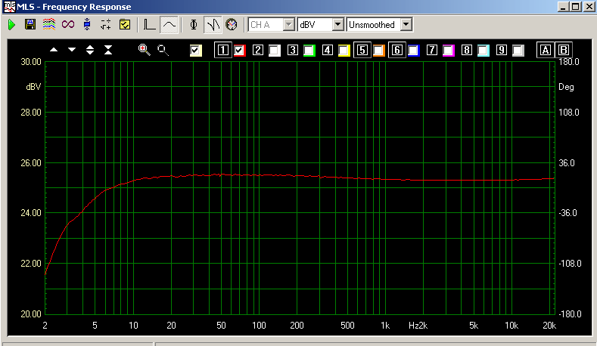Click the 180.0 phase scale value
The width and height of the screenshot is (597, 346).
click(569, 62)
